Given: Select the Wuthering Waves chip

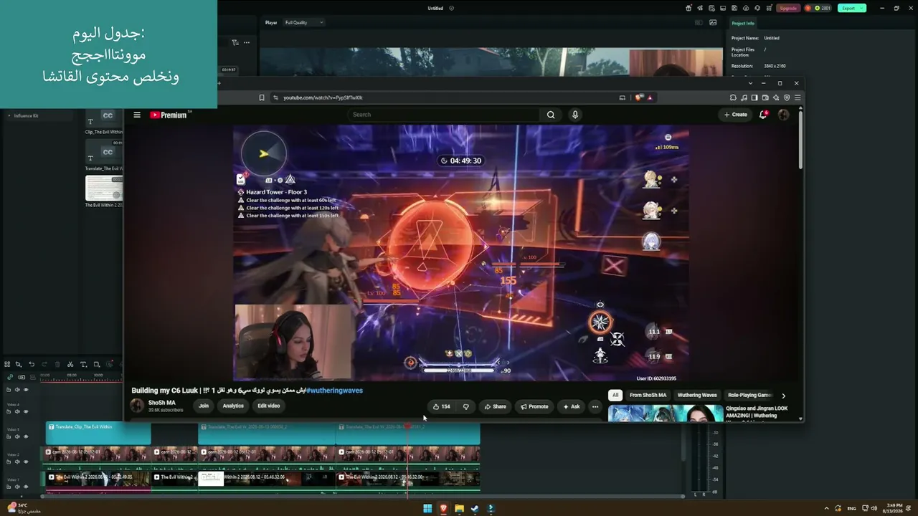Looking at the screenshot, I should [697, 395].
